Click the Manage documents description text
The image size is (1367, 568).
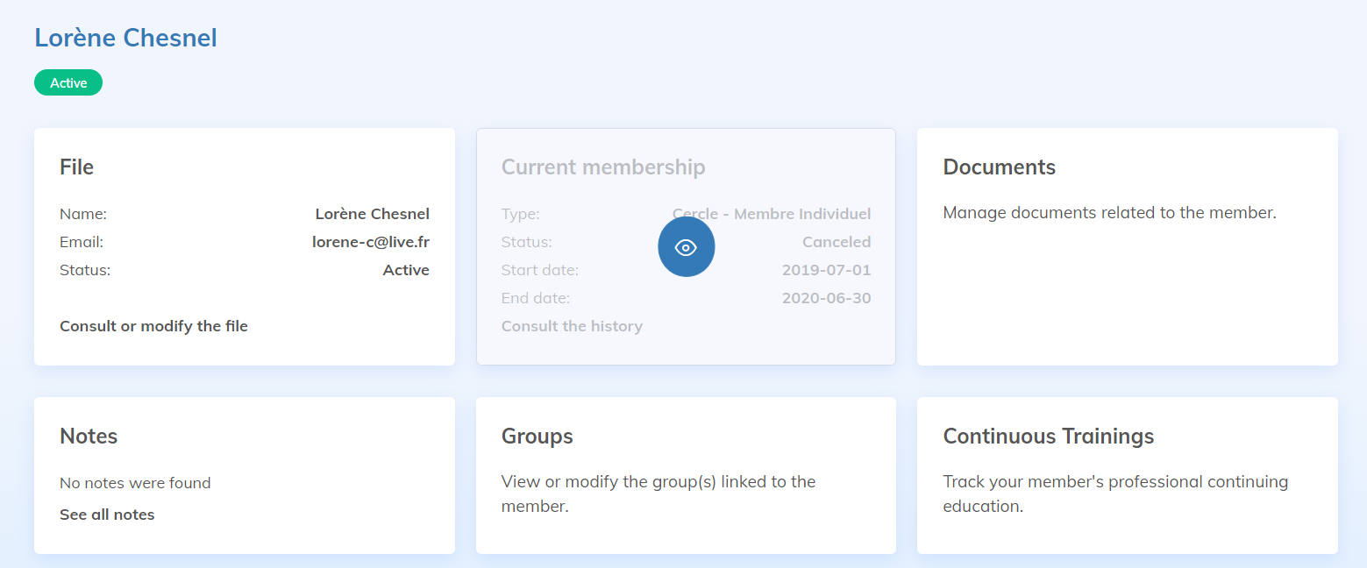[1109, 212]
